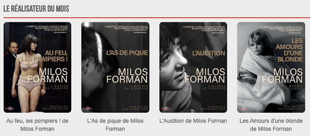Click 'MILOS FORMAN' on the L'As de pique poster
The image size is (310, 136).
[x=127, y=75]
